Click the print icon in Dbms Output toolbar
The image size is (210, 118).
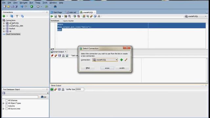click(x=63, y=89)
